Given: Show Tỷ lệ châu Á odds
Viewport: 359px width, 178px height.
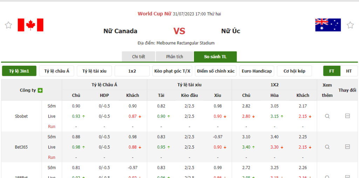Looking at the screenshot, I should click(x=57, y=71).
